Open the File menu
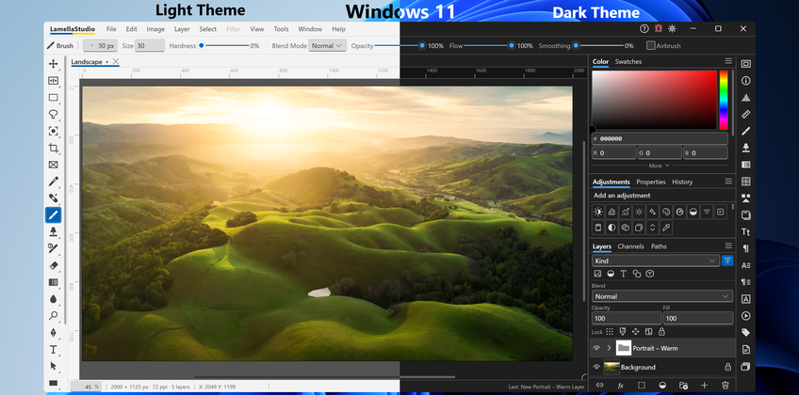Screen dimensions: 799x395 [x=111, y=29]
